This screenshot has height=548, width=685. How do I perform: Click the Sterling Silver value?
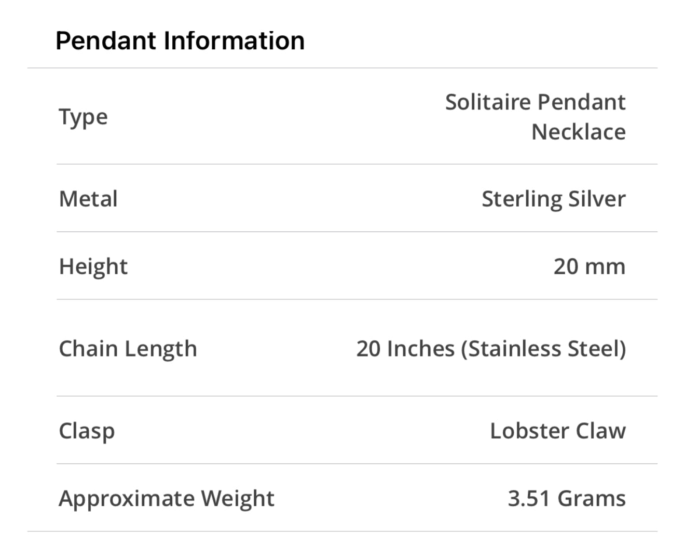tap(553, 199)
